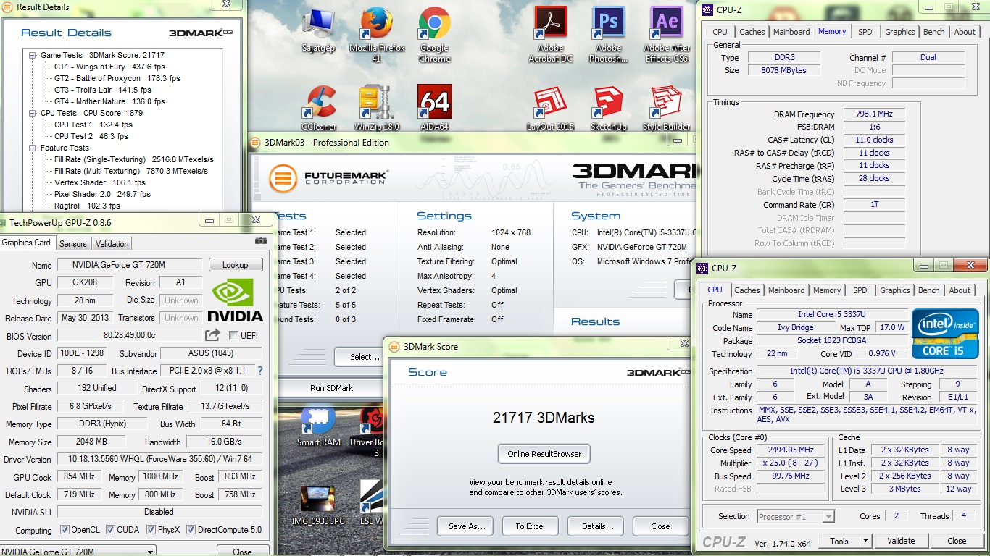Click the BIOS version share/export icon

[212, 334]
